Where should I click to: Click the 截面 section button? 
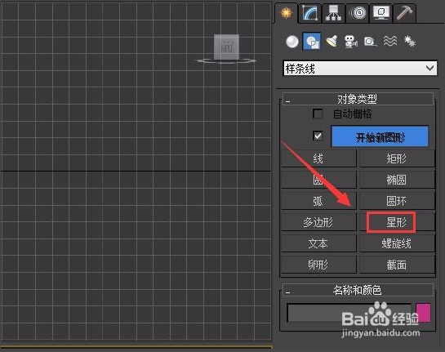tap(397, 265)
